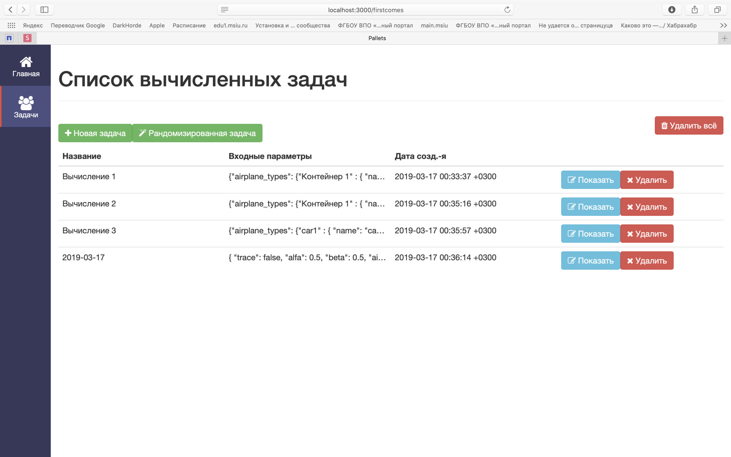Open the favorites grid icon

tap(11, 25)
